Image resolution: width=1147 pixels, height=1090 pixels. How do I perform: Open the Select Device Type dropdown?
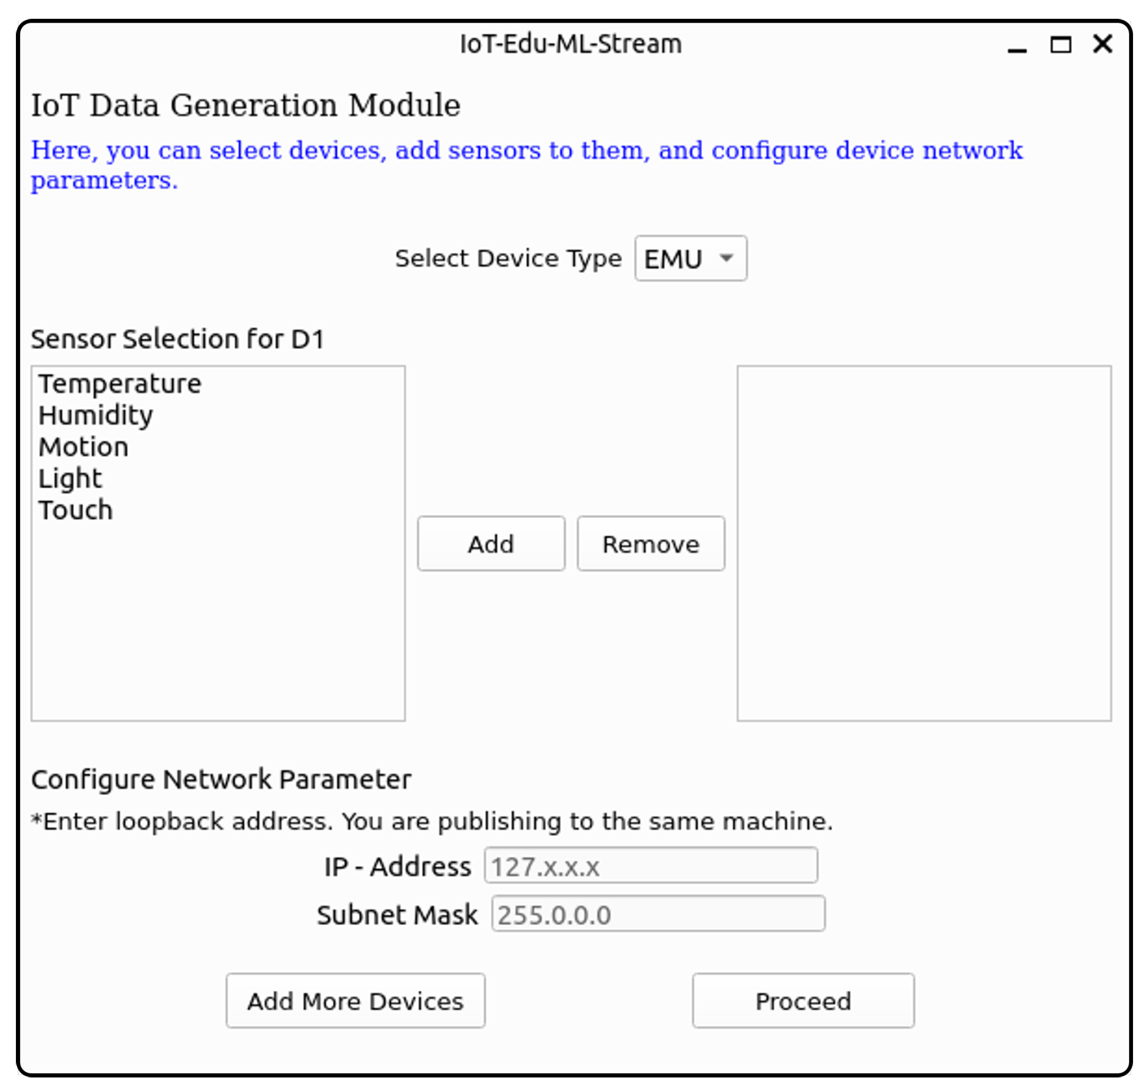[x=690, y=258]
